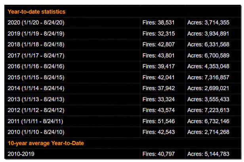The image size is (244, 162).
Task: Click the Year-to-date statistics heading
Action: tap(36, 12)
